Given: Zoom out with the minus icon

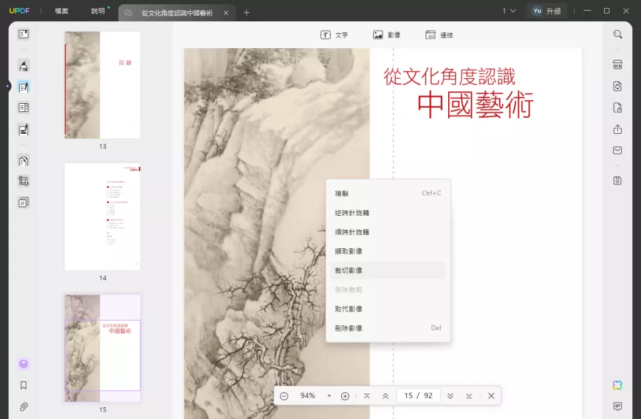Looking at the screenshot, I should click(284, 396).
